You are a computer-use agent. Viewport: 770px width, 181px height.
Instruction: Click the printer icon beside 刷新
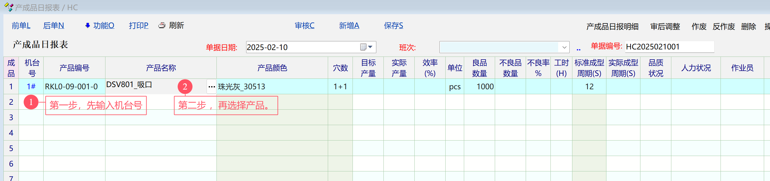coord(162,26)
